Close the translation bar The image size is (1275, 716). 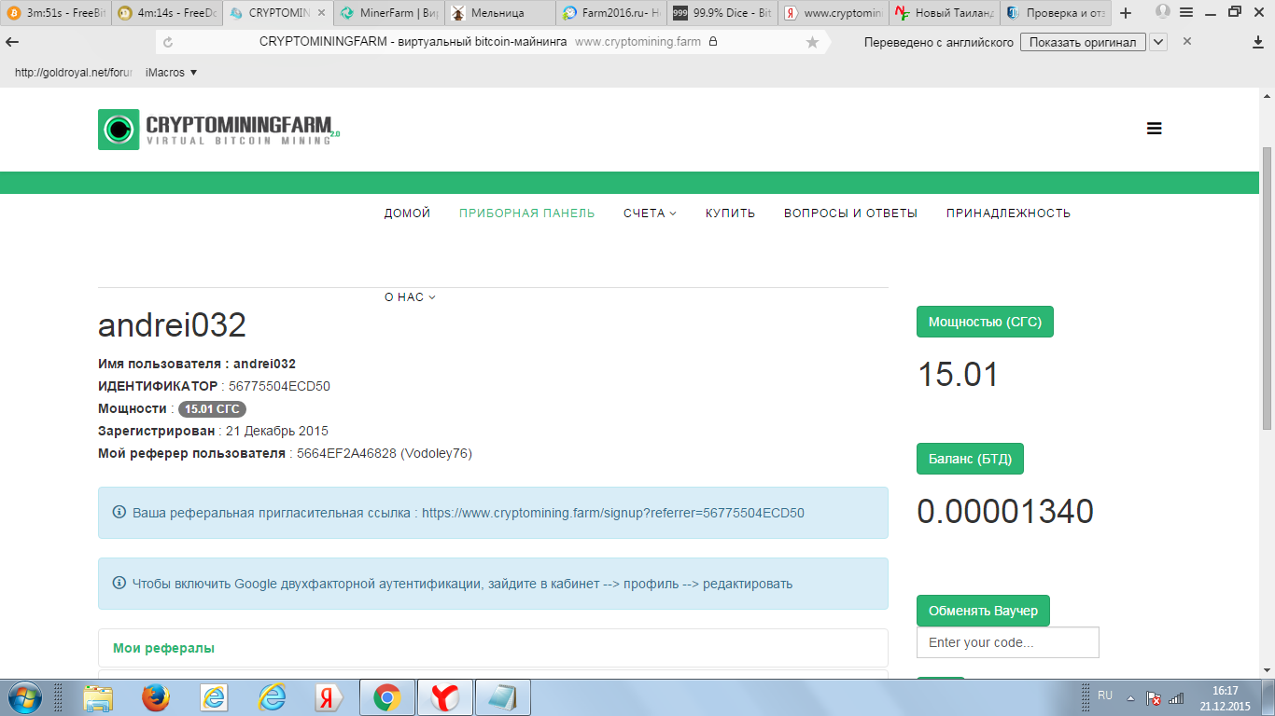coord(1187,41)
